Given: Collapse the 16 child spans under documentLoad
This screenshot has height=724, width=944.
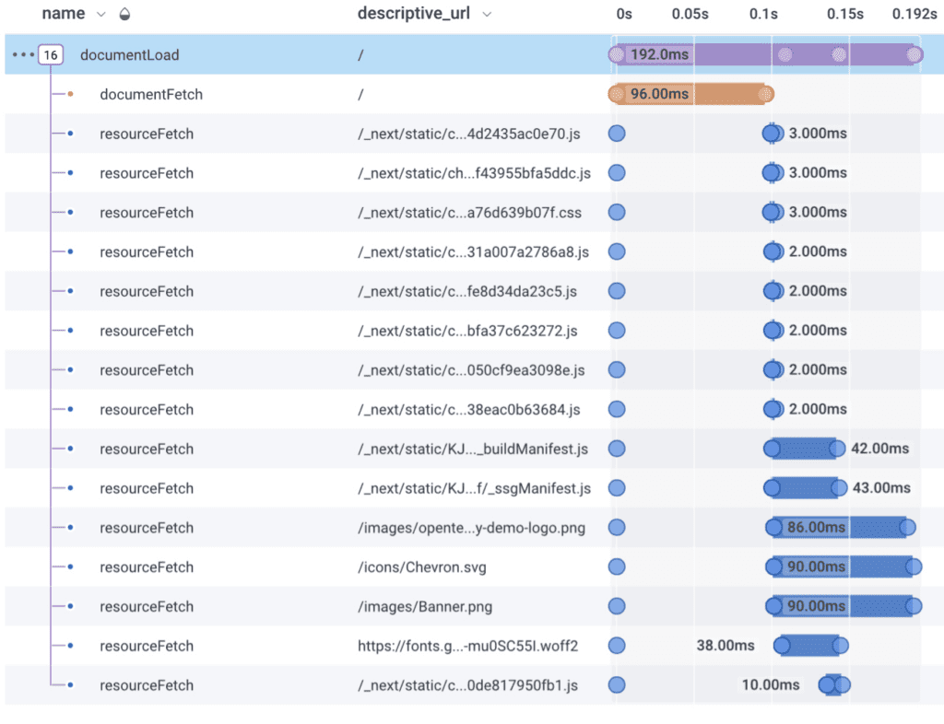Looking at the screenshot, I should (x=51, y=55).
